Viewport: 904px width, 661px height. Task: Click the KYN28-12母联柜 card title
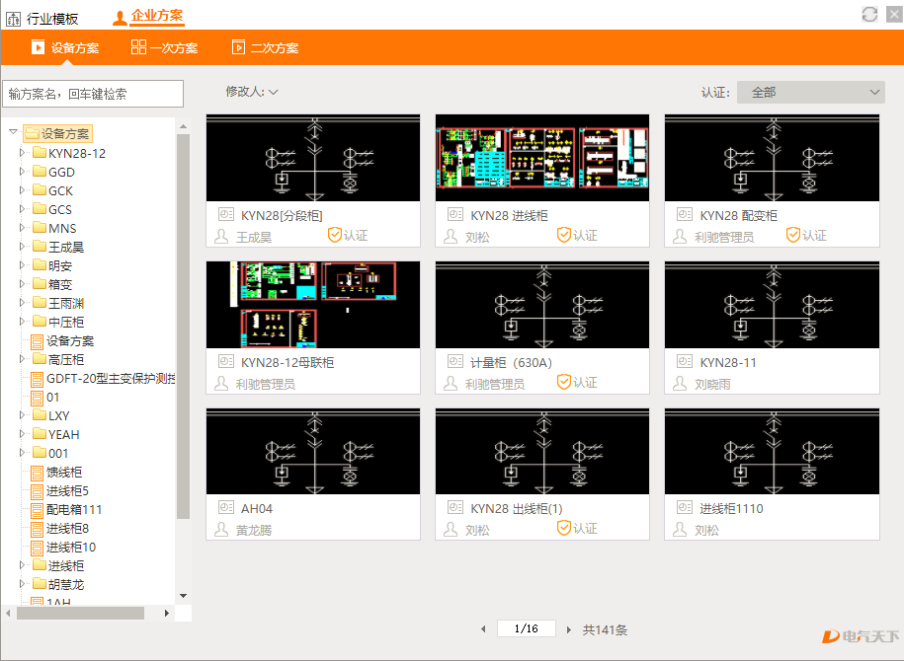(288, 362)
